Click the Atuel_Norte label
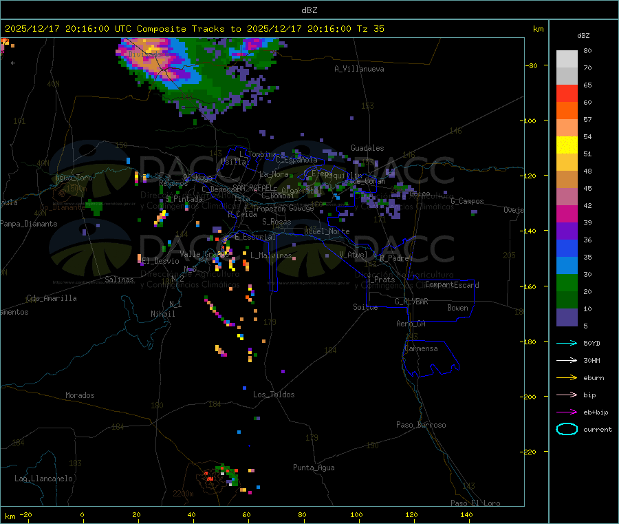The height and width of the screenshot is (524, 619). coord(327,231)
